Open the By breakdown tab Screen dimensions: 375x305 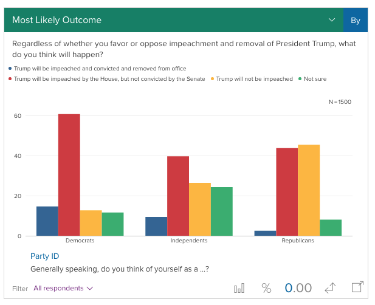click(x=356, y=20)
